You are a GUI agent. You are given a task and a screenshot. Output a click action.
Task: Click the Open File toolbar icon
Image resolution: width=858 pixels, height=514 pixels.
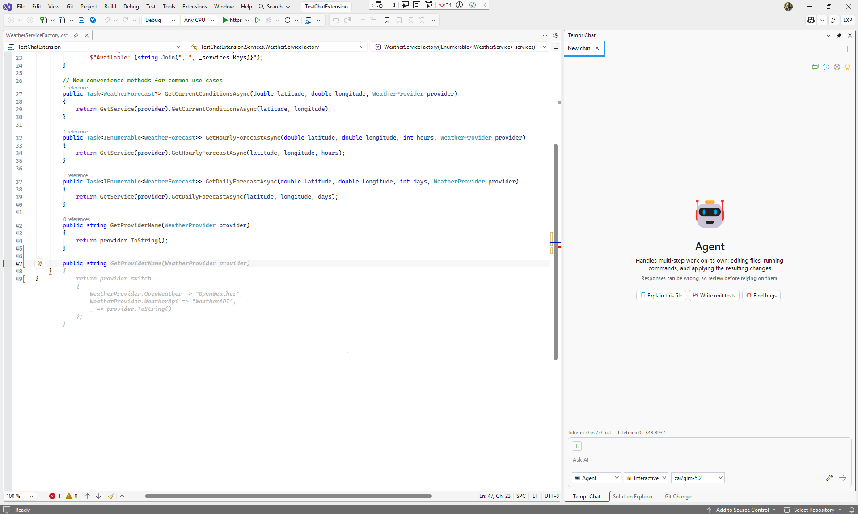click(62, 20)
